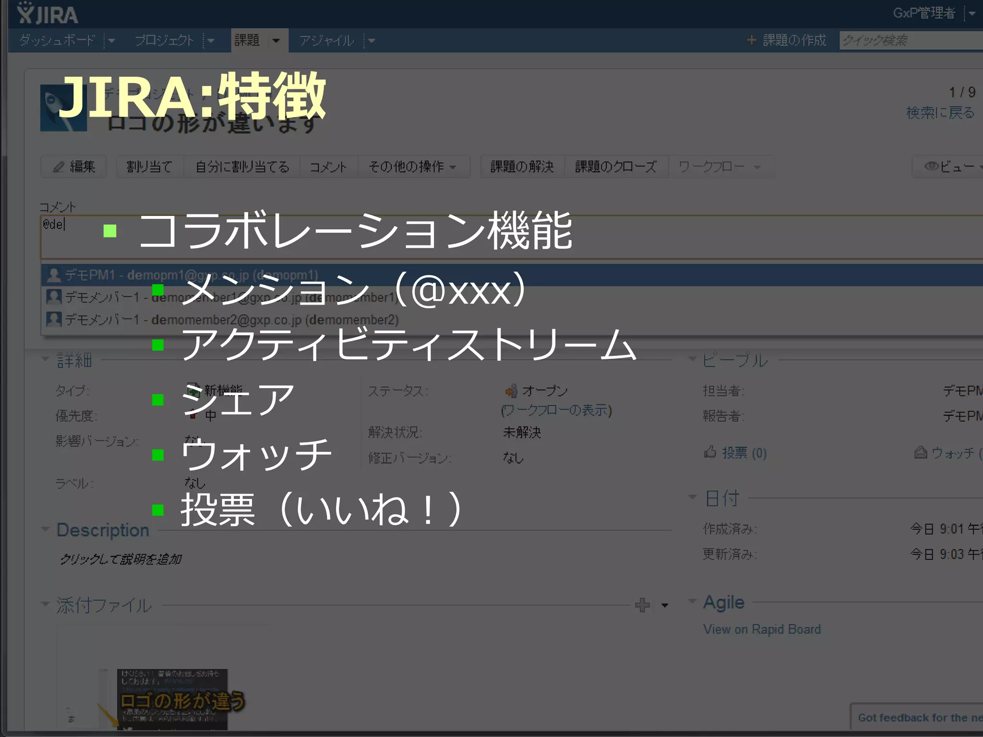The height and width of the screenshot is (737, 983).
Task: Click the コメント button in toolbar
Action: (x=328, y=166)
